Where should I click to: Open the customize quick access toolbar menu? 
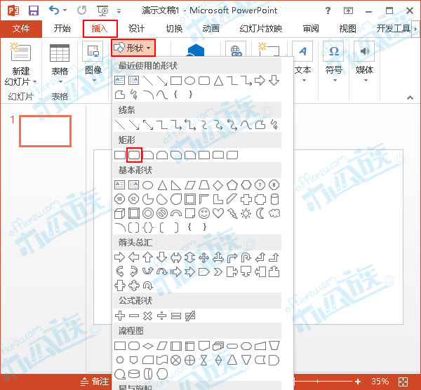coord(119,11)
